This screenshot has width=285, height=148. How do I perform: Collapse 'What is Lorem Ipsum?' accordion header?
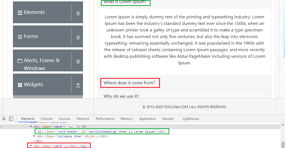[184, 4]
